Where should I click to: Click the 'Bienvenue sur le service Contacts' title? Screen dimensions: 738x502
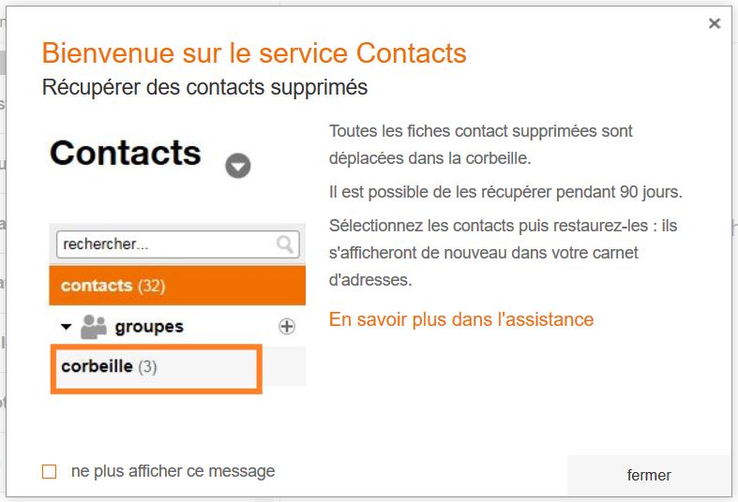pos(254,52)
